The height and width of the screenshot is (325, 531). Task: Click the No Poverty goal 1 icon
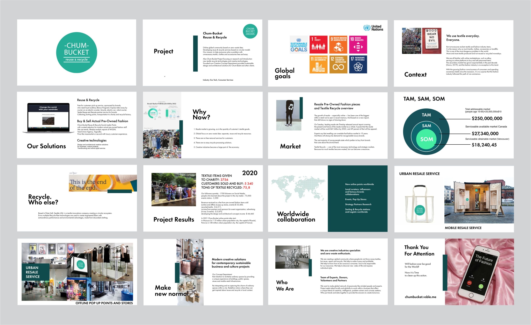pos(318,45)
